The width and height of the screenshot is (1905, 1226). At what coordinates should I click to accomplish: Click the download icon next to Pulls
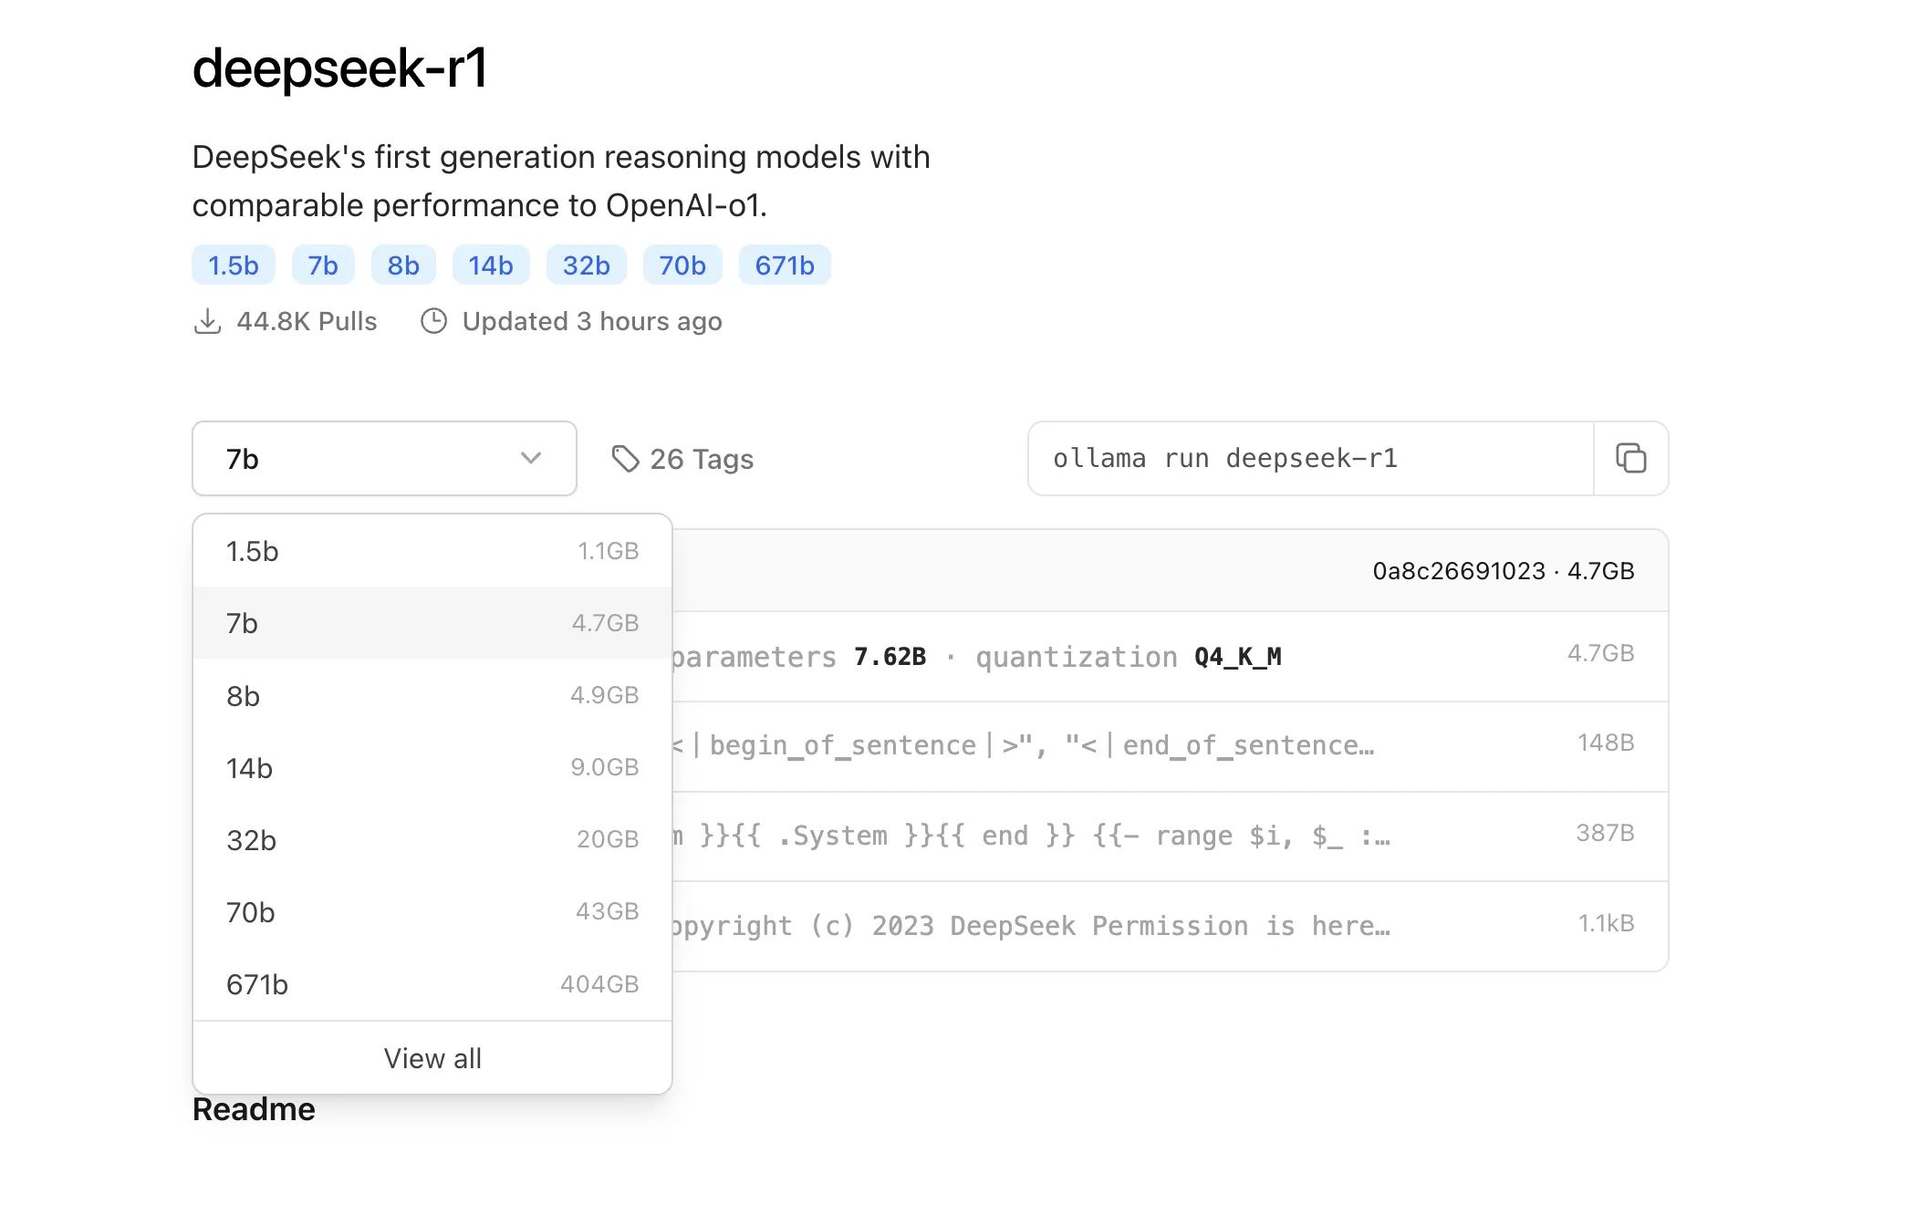coord(208,321)
